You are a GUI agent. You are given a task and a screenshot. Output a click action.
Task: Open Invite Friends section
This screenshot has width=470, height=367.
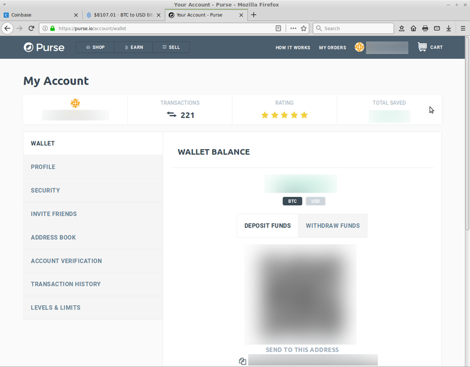pyautogui.click(x=93, y=214)
